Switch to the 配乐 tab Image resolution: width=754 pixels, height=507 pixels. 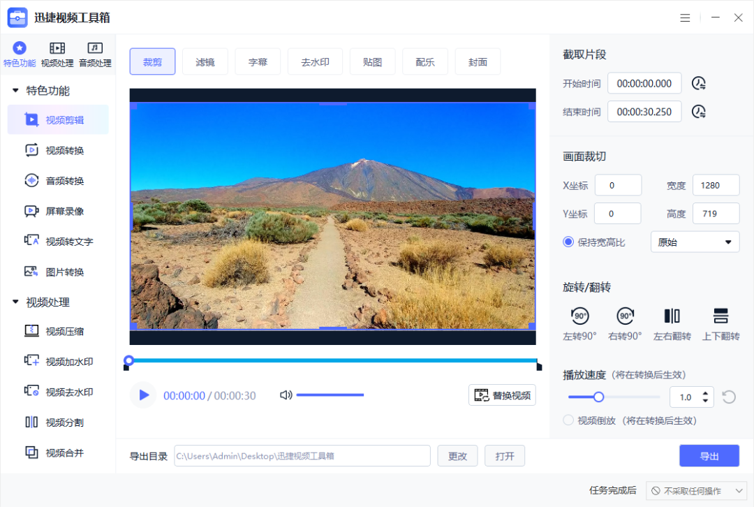425,61
